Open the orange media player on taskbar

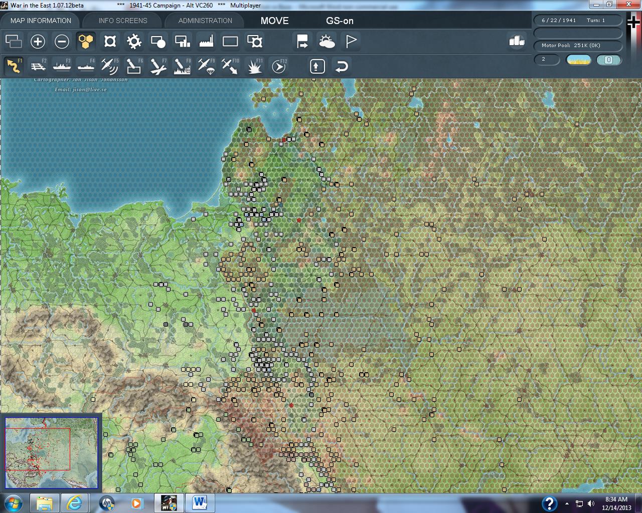coord(137,502)
